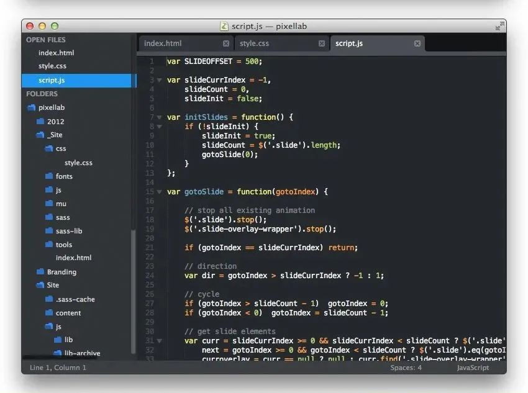Click the '// direction' comment line
This screenshot has height=393, width=528.
click(211, 266)
